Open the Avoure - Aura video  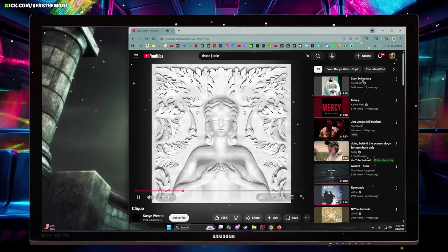click(360, 166)
